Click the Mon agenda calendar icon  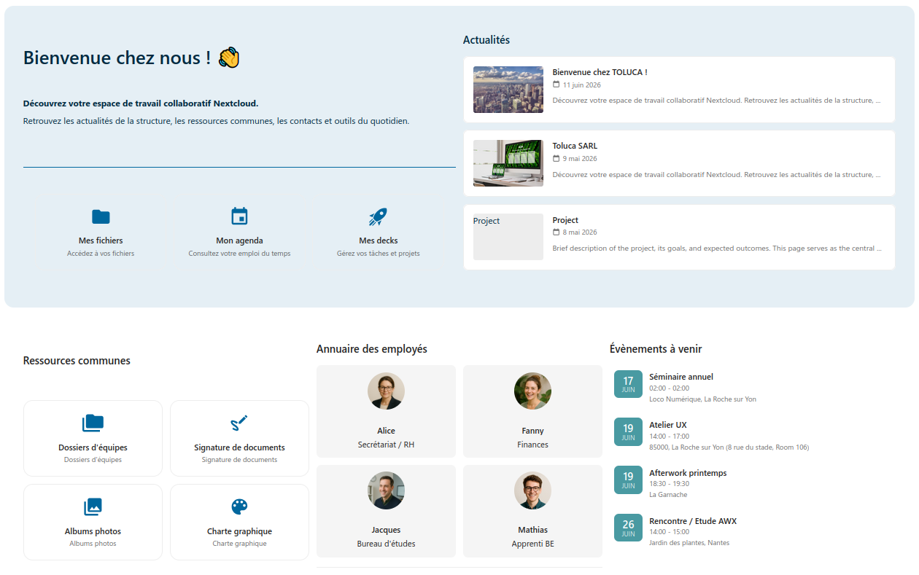point(239,216)
